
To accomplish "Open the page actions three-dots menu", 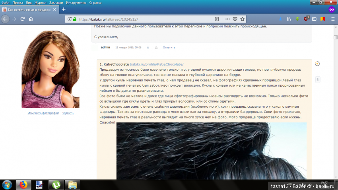I will pos(228,19).
